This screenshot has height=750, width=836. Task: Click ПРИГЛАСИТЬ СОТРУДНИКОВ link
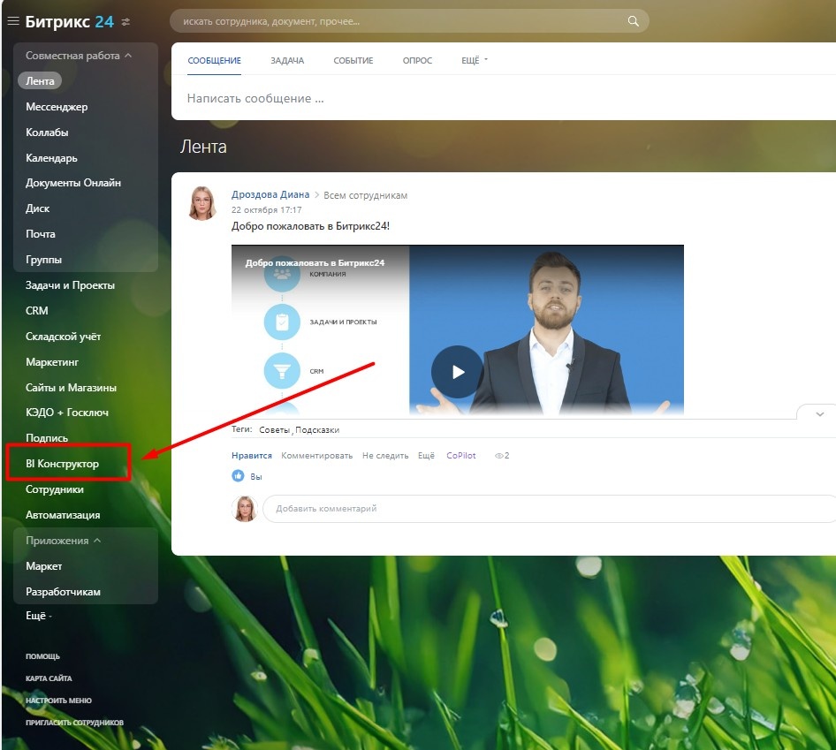(74, 723)
